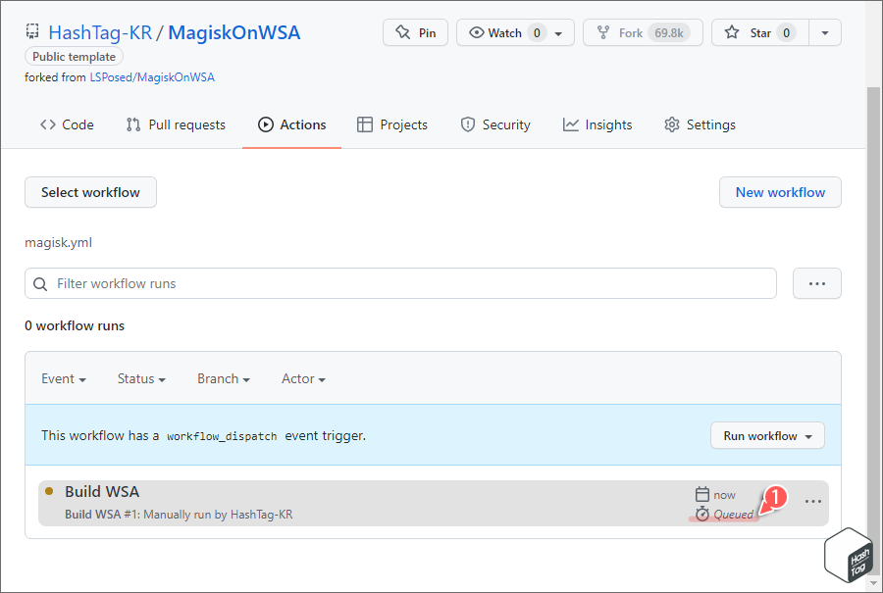The height and width of the screenshot is (593, 883).
Task: Click the calendar icon next to 'now'
Action: tap(703, 494)
